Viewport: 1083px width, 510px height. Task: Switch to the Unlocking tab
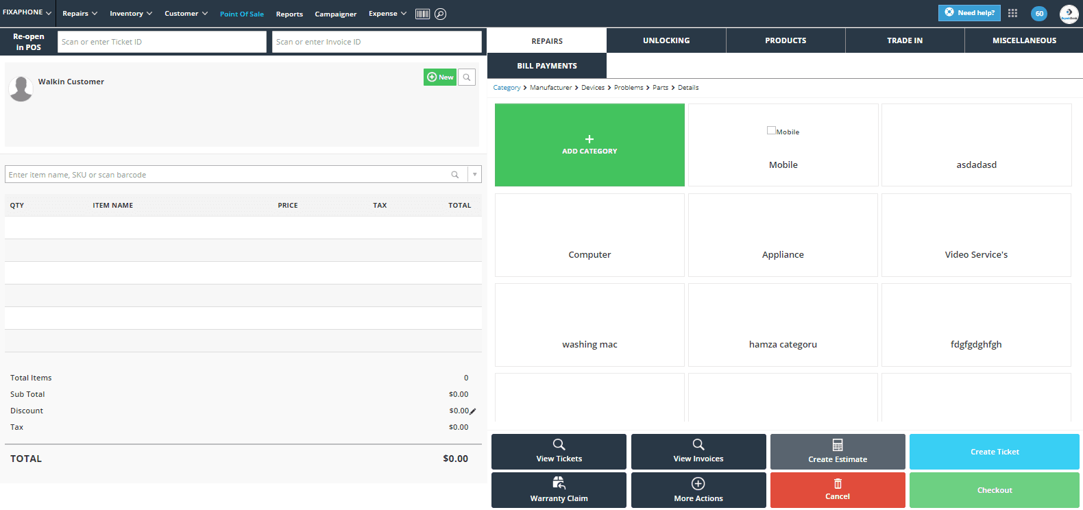tap(666, 40)
